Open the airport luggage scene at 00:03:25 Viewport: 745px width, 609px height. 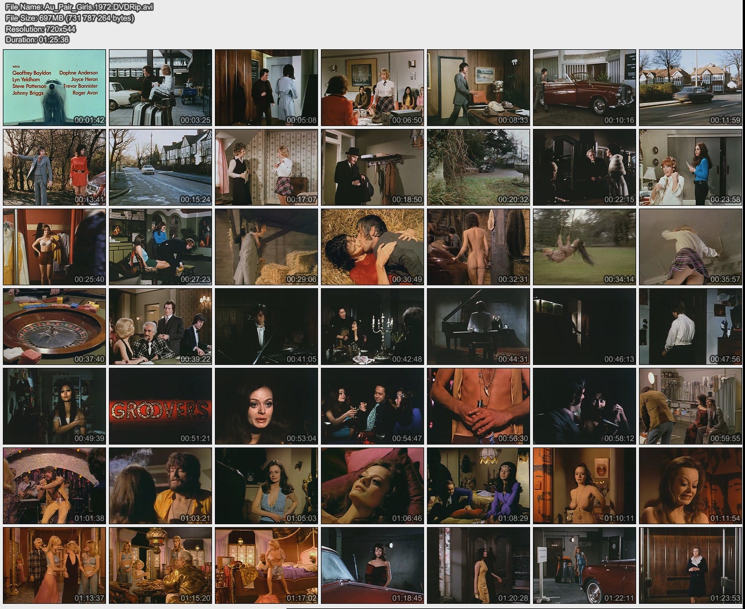click(x=160, y=88)
